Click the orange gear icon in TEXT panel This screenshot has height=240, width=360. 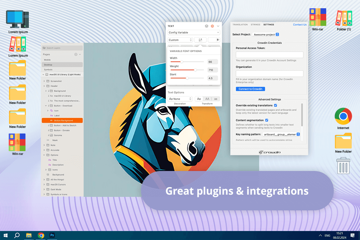pos(212,26)
